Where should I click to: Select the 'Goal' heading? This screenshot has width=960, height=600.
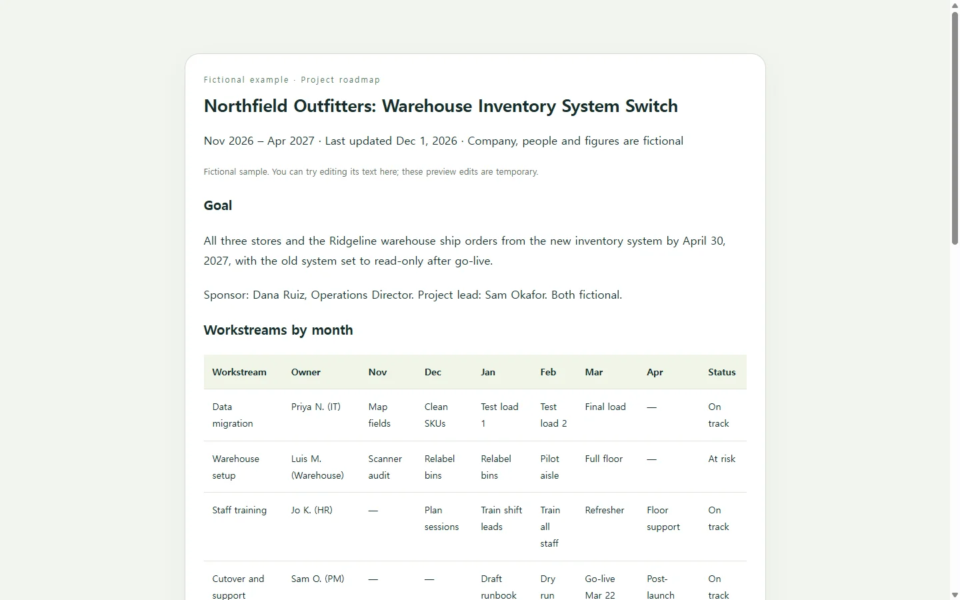218,205
